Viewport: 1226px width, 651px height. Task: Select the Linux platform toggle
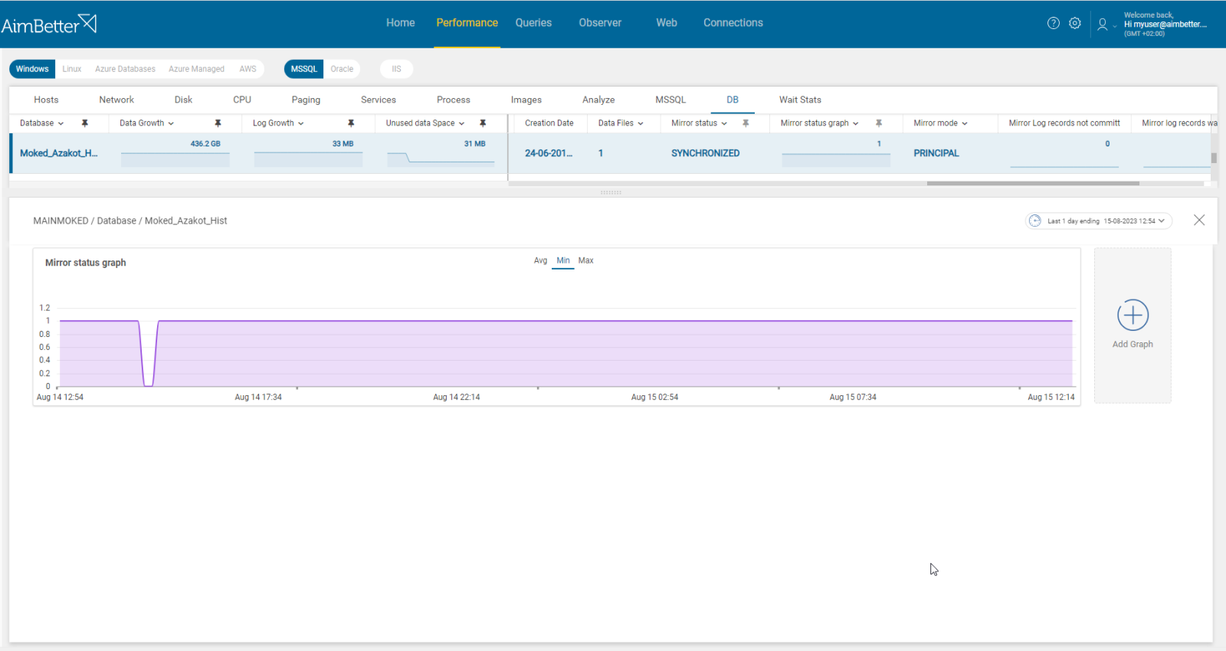tap(72, 69)
